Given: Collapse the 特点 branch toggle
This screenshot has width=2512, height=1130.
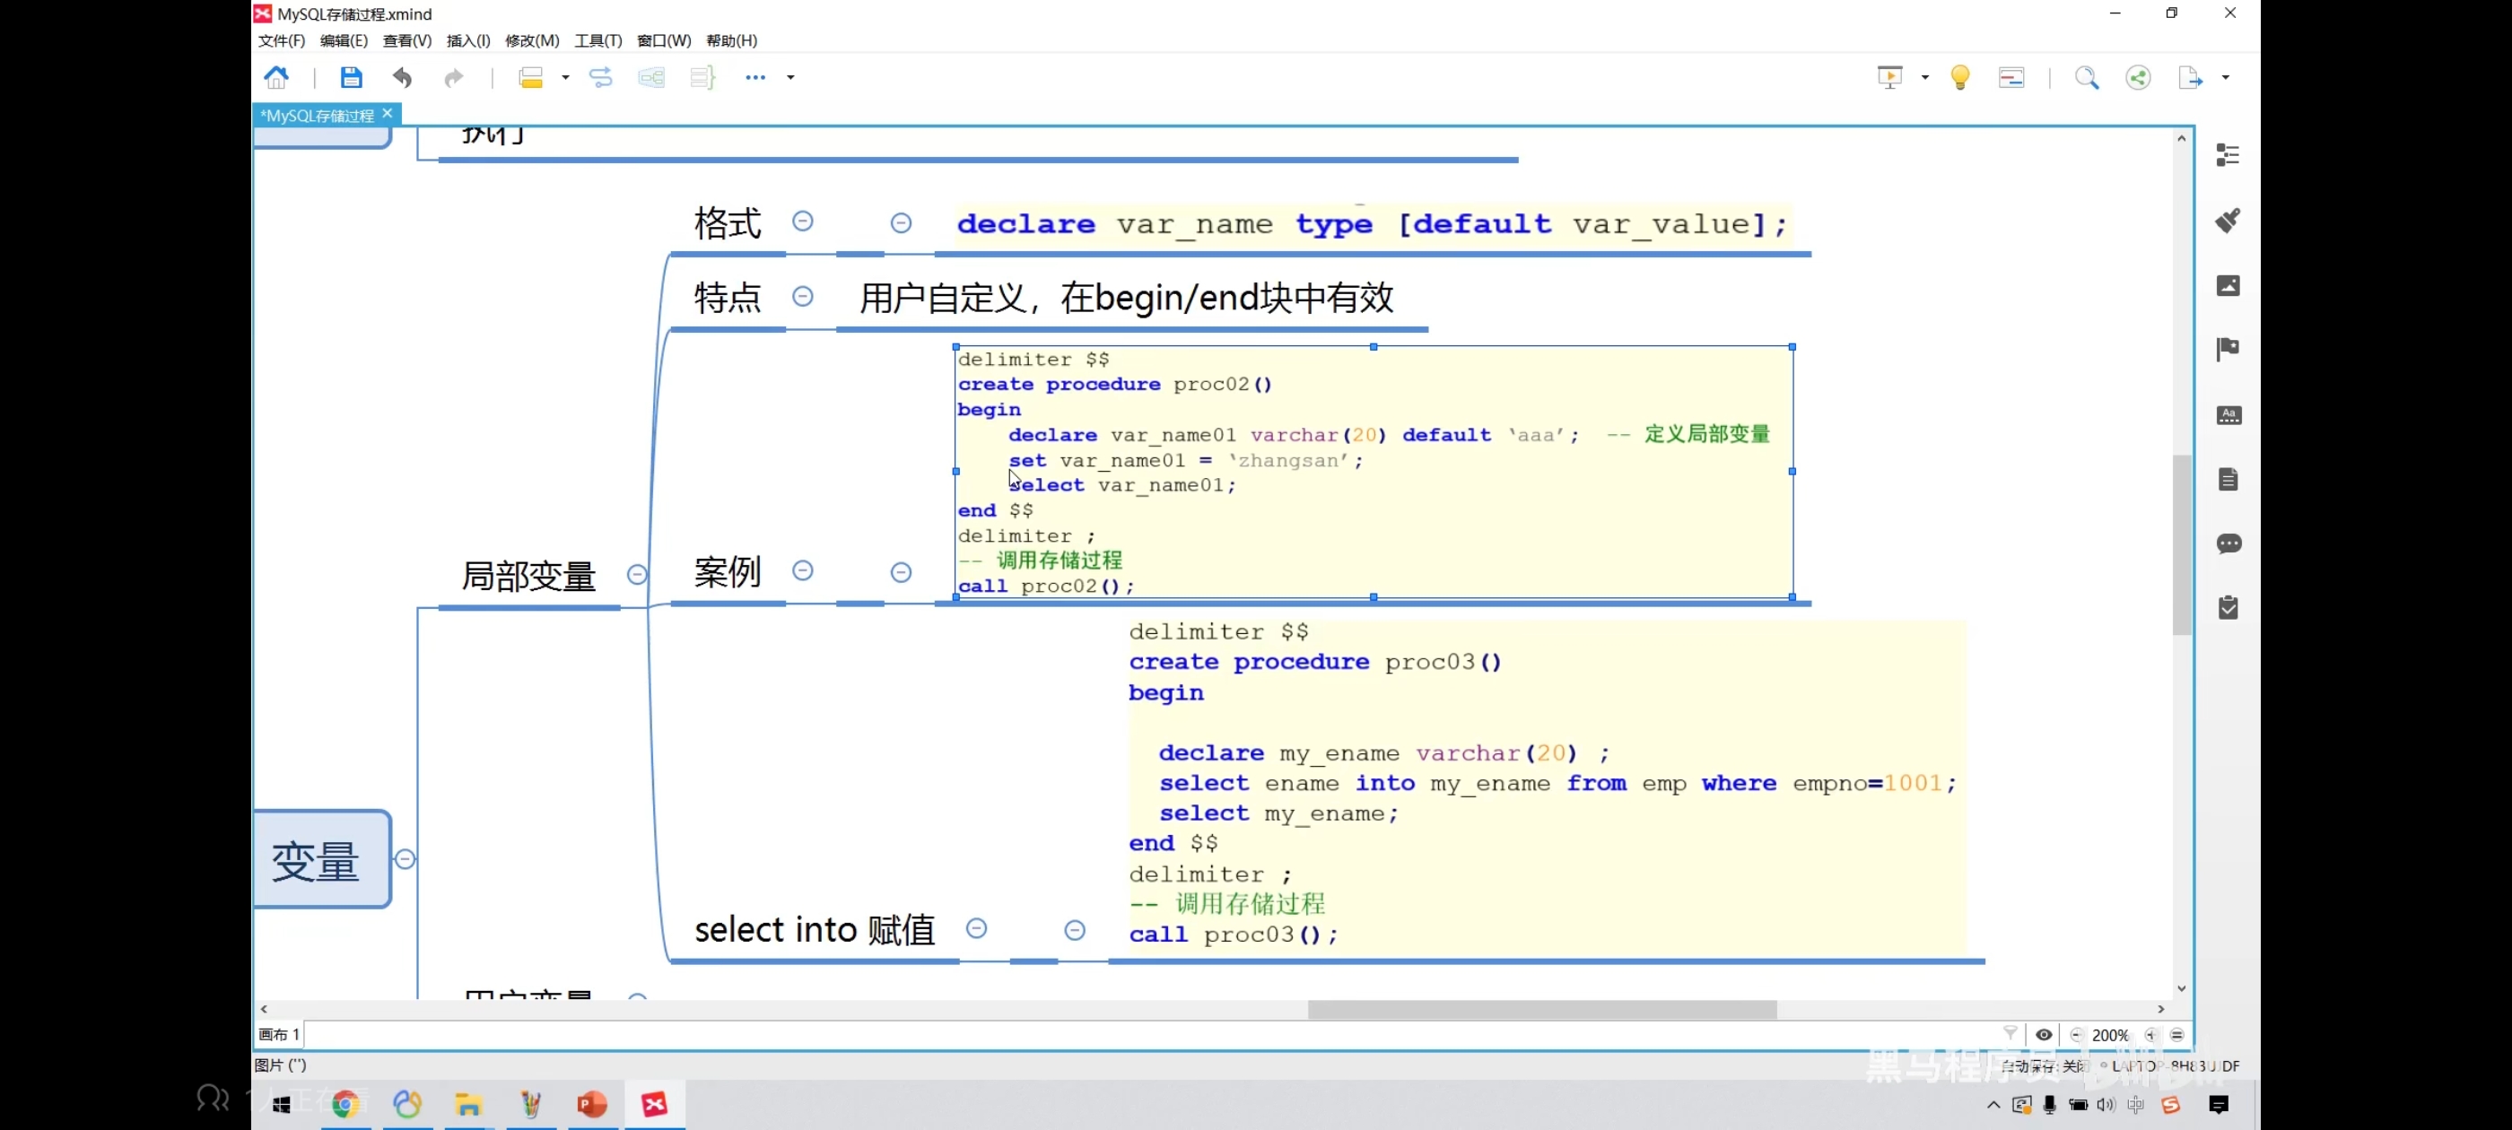Looking at the screenshot, I should [803, 296].
